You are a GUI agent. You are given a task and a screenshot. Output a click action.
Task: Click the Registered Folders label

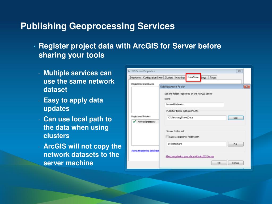(141, 116)
